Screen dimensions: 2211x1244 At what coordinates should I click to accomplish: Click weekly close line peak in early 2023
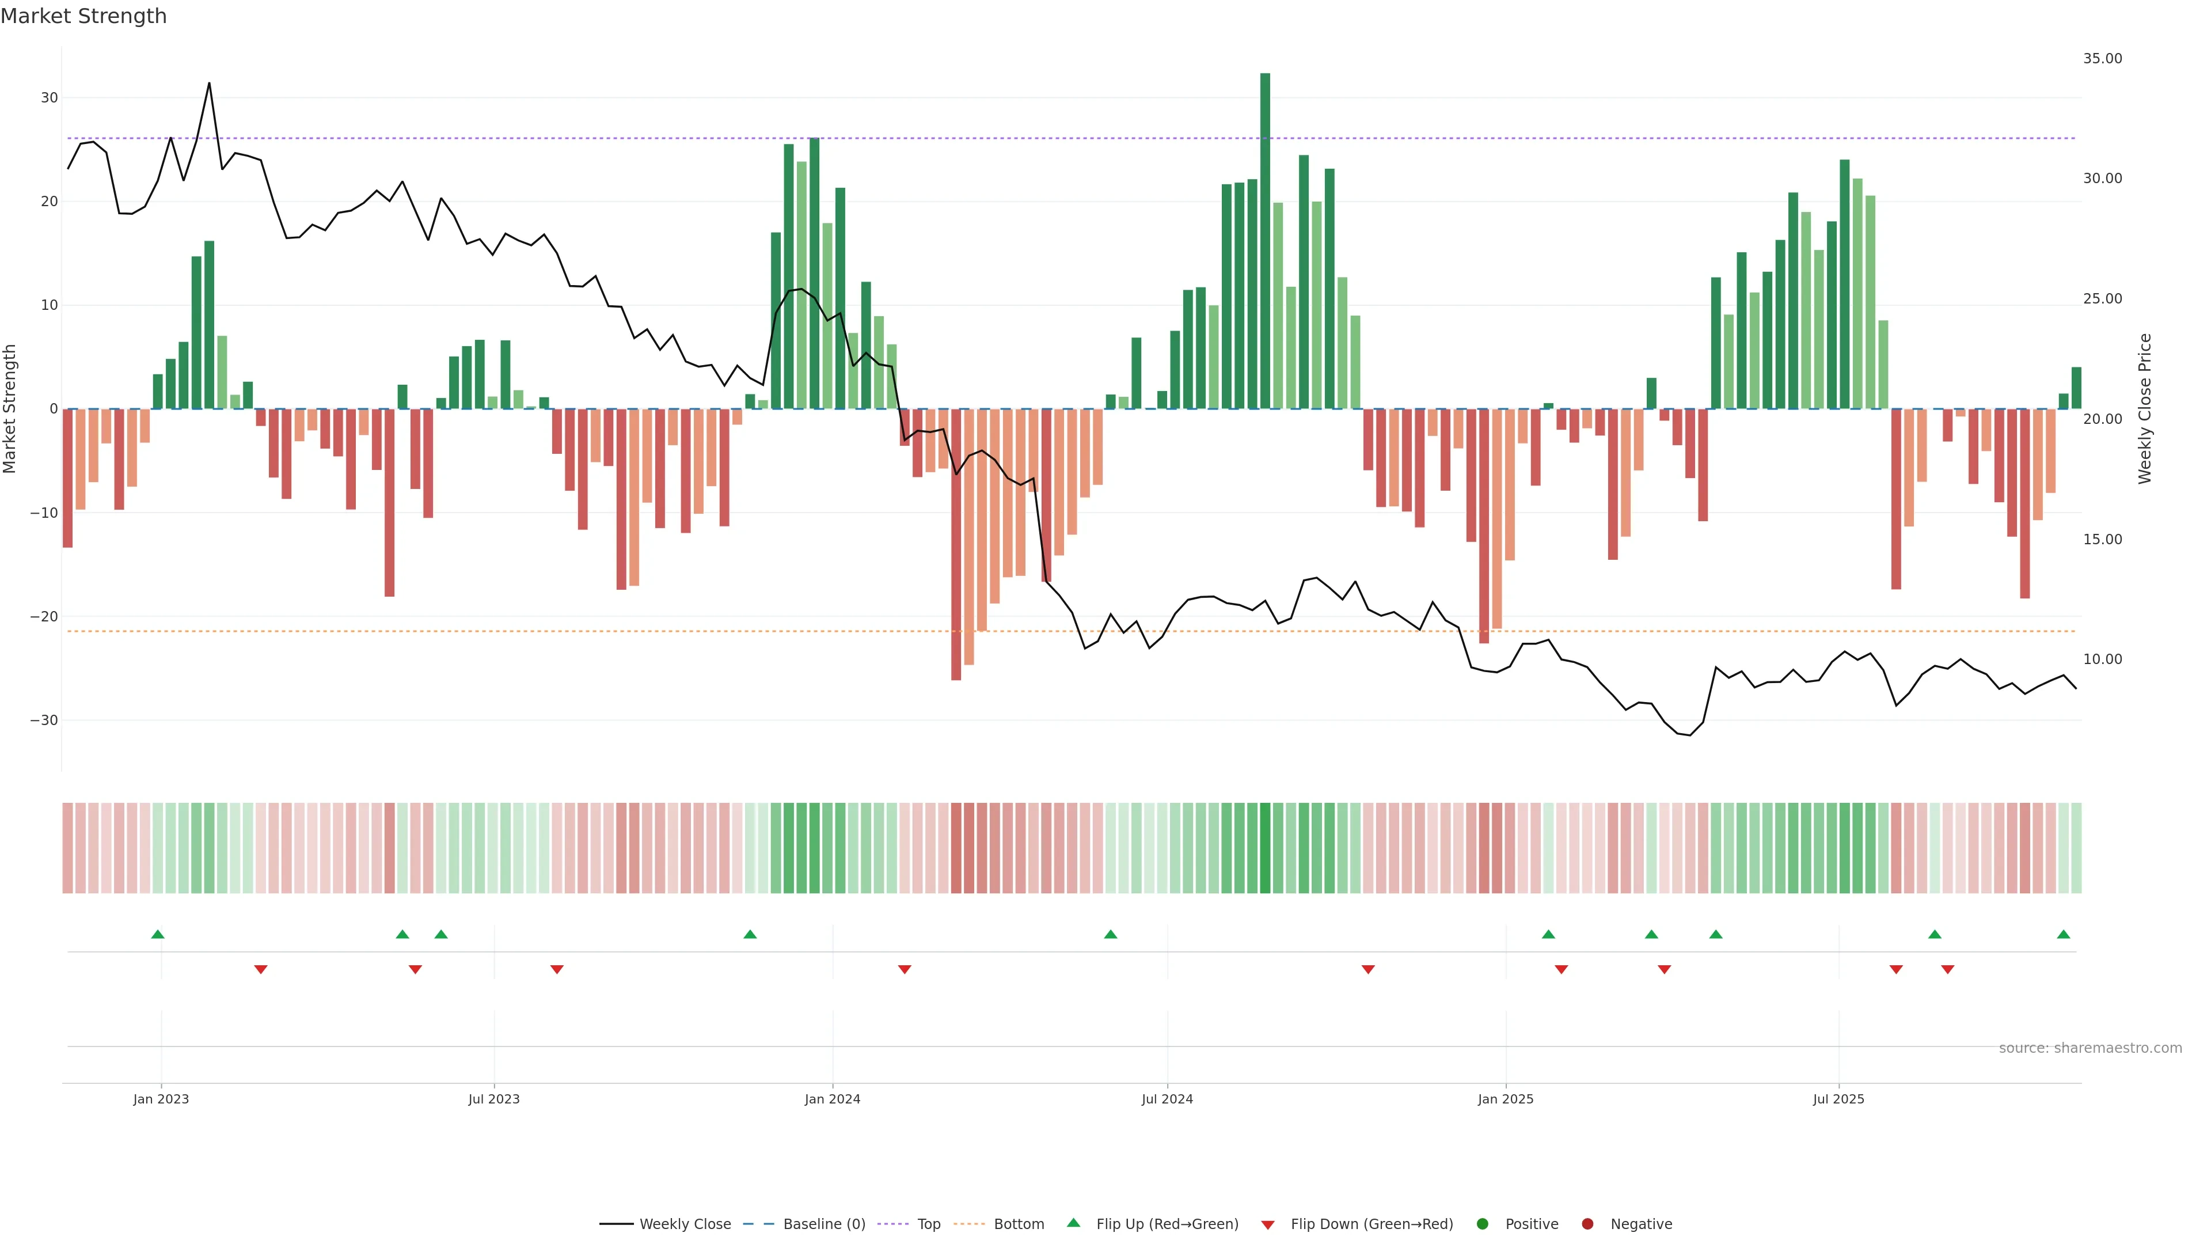tap(208, 84)
